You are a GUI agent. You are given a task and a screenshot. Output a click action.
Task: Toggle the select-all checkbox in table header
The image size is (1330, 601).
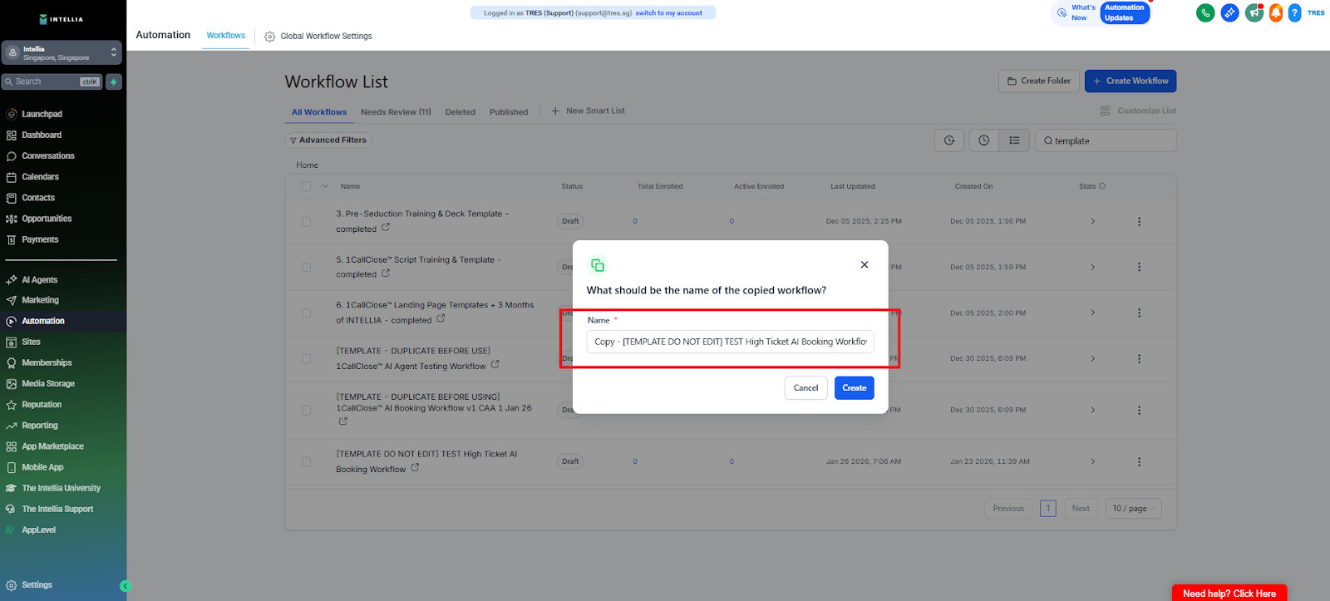point(306,186)
